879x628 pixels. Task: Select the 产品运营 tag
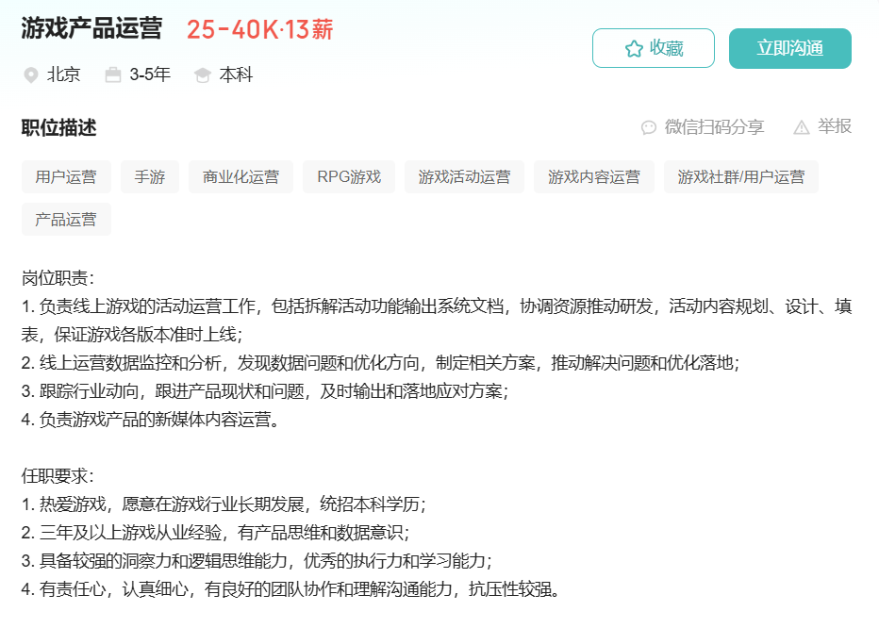[x=66, y=220]
